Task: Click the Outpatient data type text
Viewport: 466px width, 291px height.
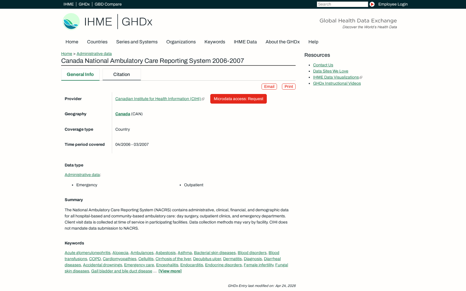Action: click(194, 185)
